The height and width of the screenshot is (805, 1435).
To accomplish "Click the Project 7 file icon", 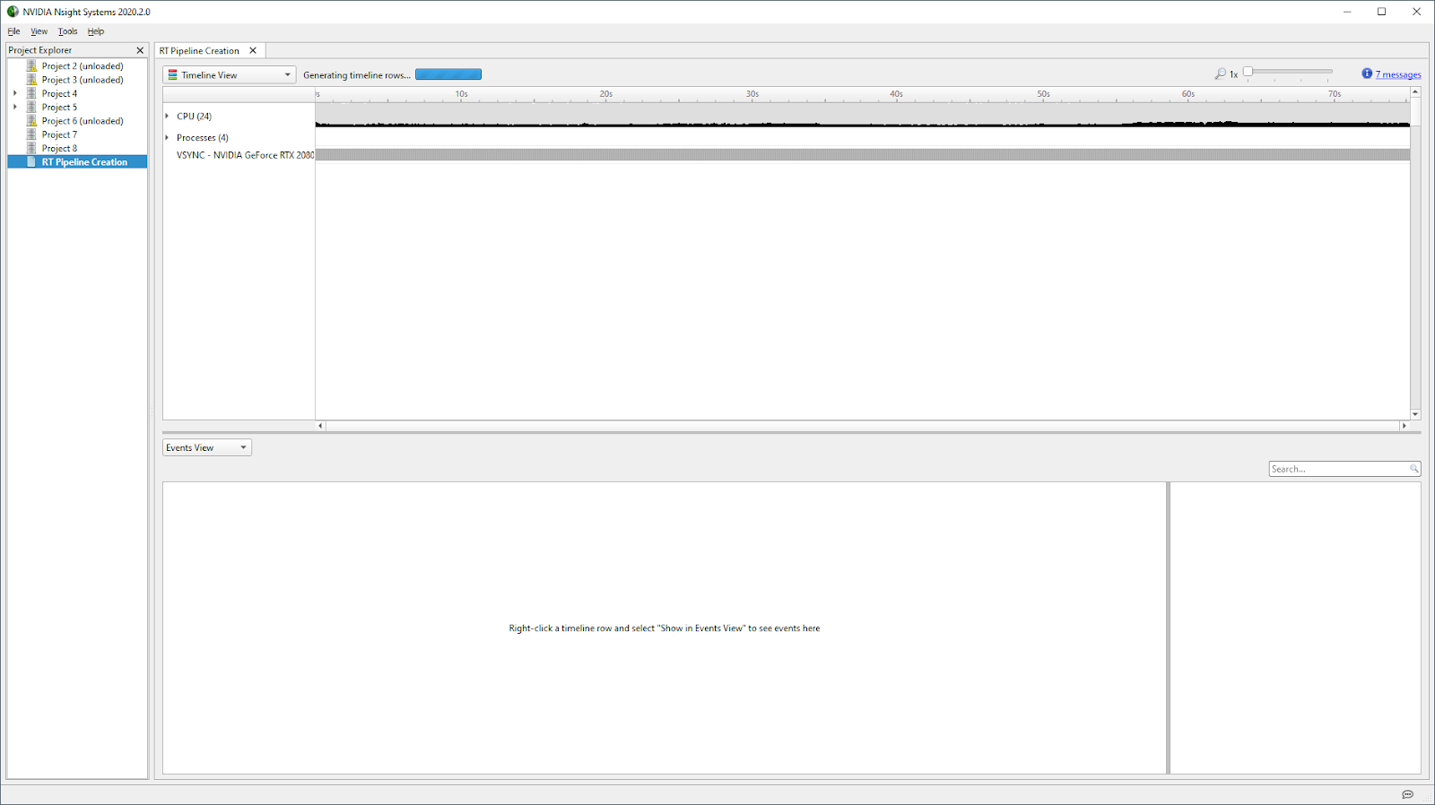I will point(31,134).
